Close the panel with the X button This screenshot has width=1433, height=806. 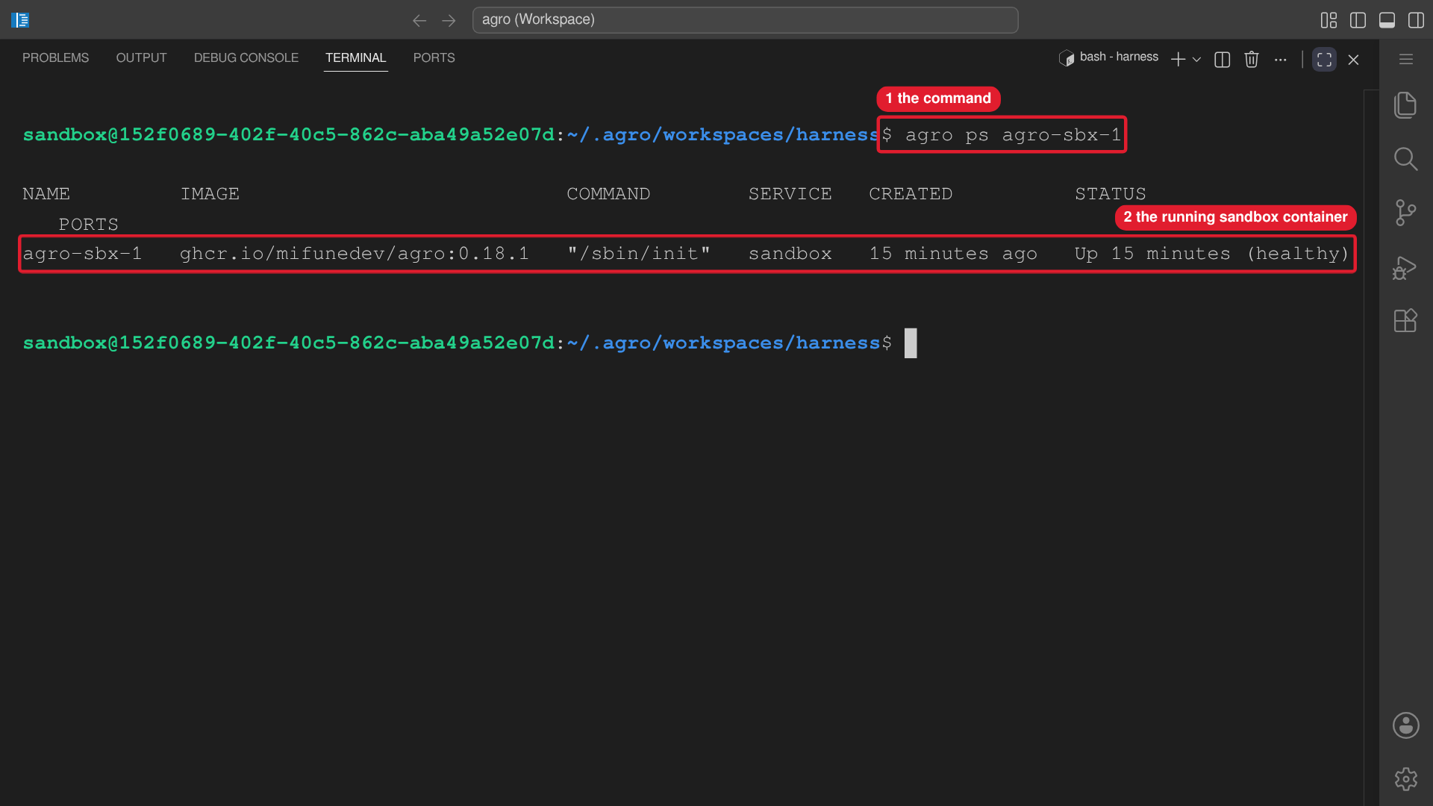click(1353, 60)
